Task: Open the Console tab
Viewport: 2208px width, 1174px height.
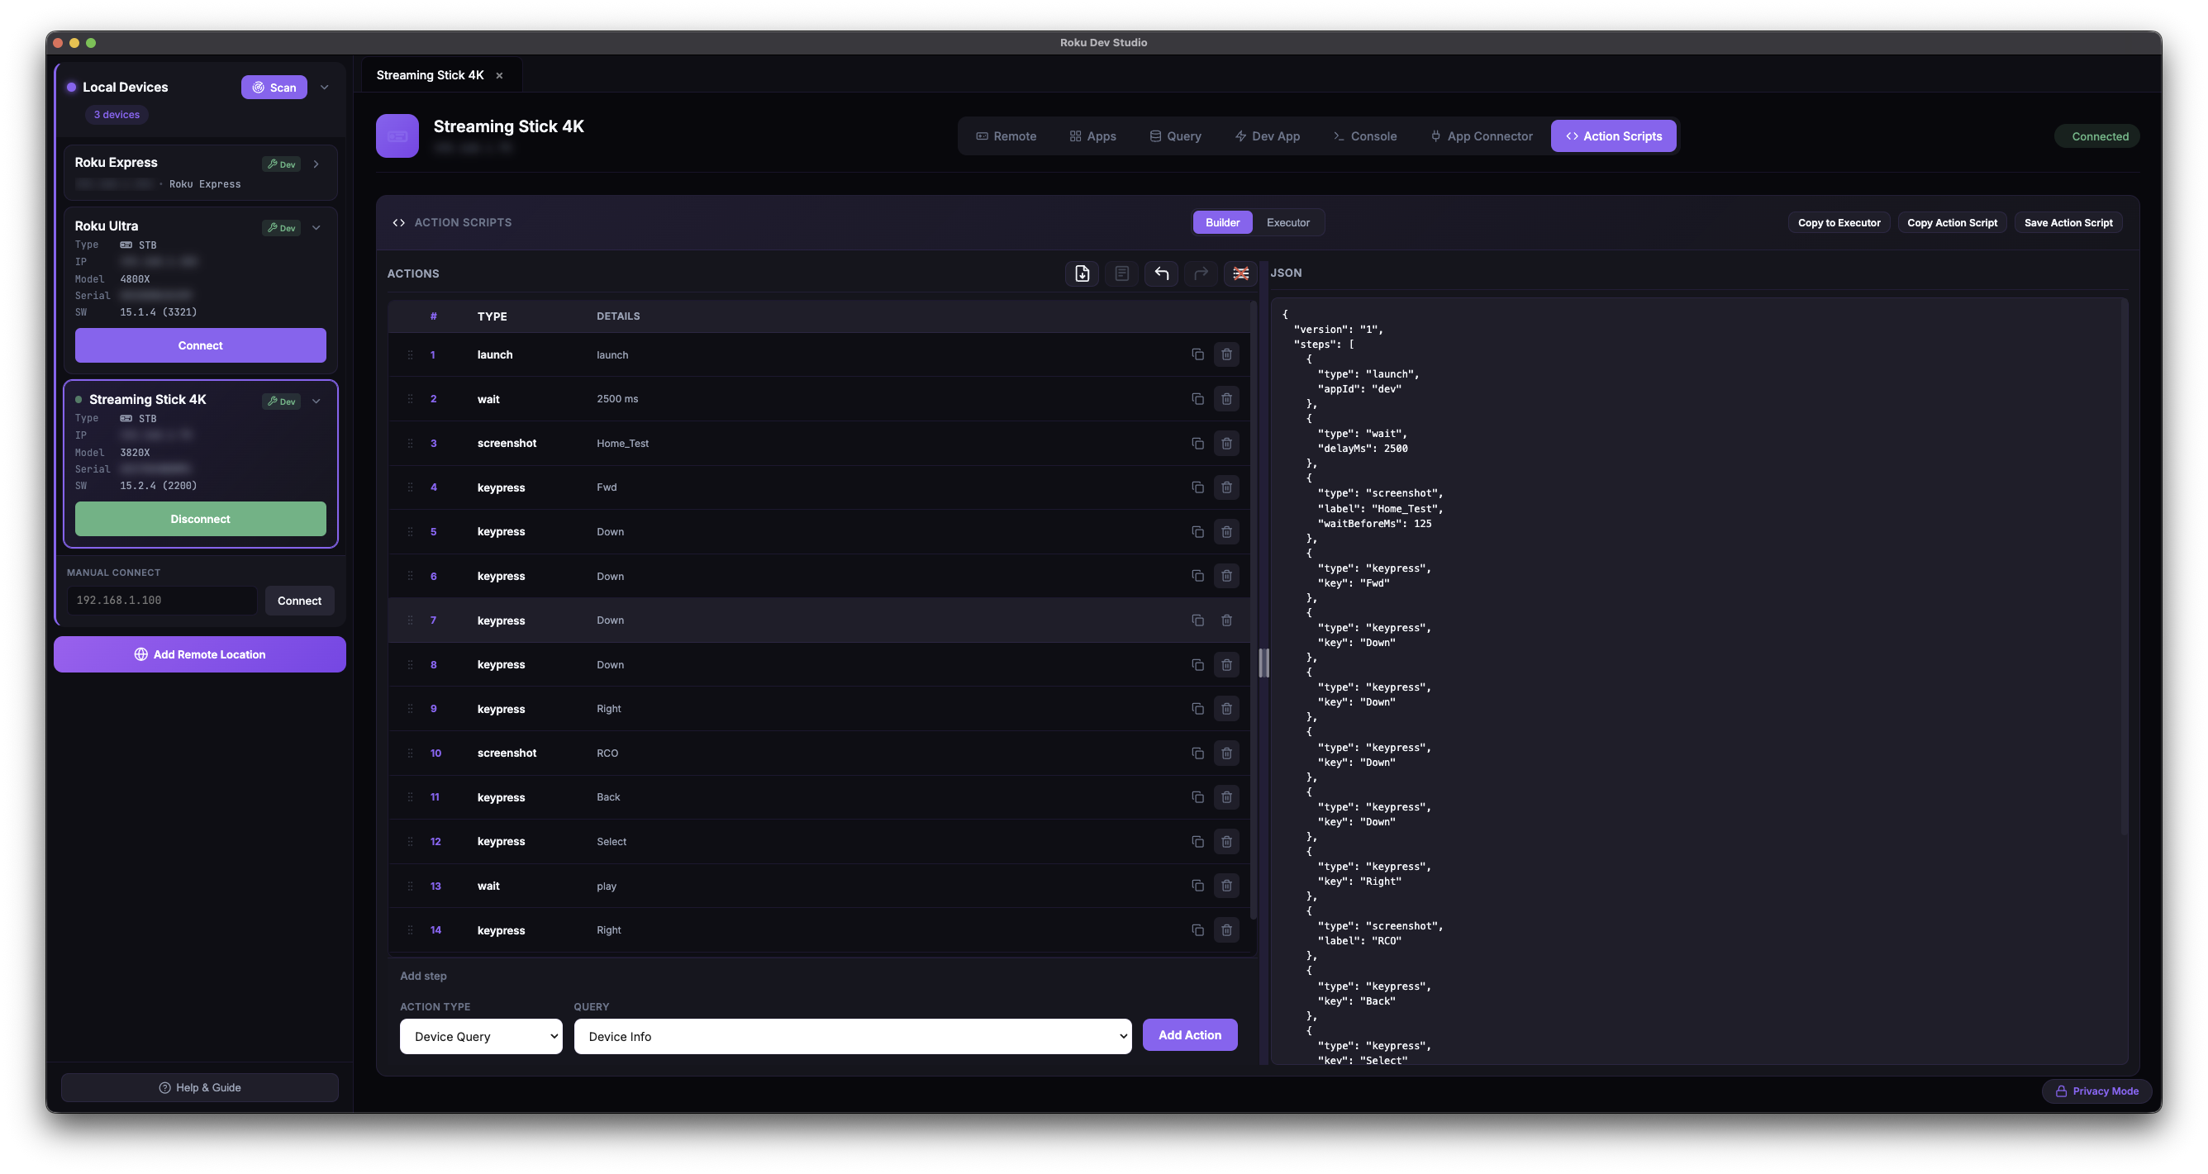Action: (x=1364, y=136)
